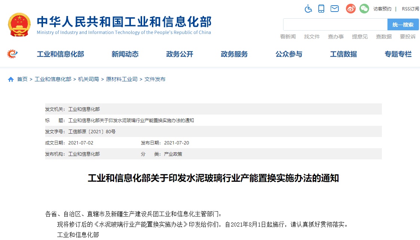Focus the site search input box
Screen dimensions: 420x240
[x=335, y=25]
